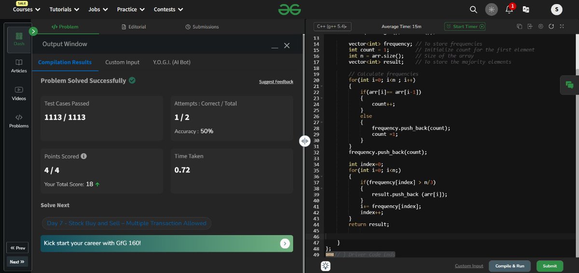This screenshot has height=273, width=579.
Task: Go to the Prev problem
Action: 17,248
